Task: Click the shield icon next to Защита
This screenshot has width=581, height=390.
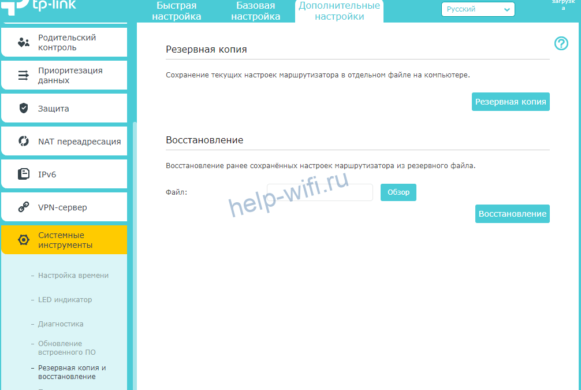Action: (x=24, y=108)
